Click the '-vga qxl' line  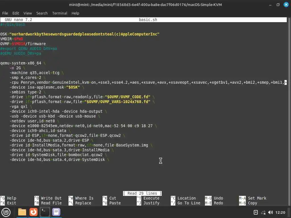[x=20, y=106]
